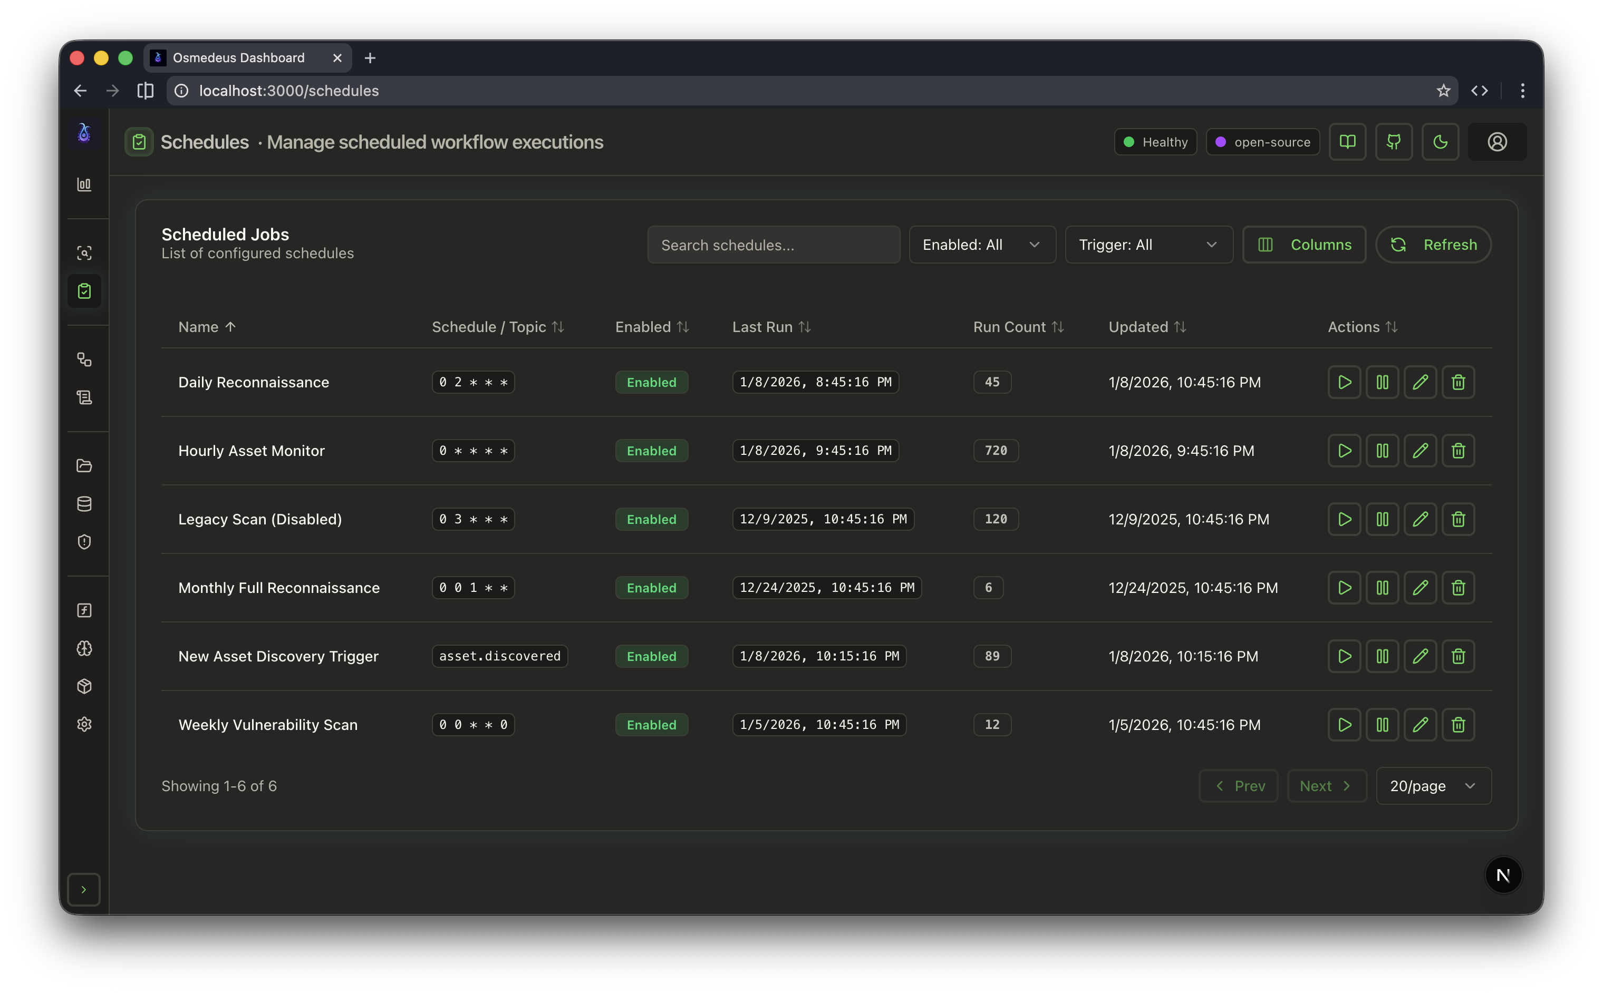Pause the Weekly Vulnerability Scan schedule
This screenshot has width=1603, height=993.
point(1382,724)
